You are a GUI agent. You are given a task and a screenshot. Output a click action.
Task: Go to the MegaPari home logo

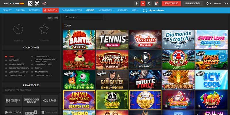coord(14,3)
